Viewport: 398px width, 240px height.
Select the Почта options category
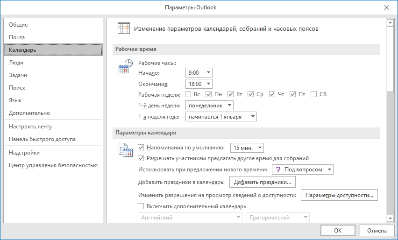pyautogui.click(x=53, y=37)
